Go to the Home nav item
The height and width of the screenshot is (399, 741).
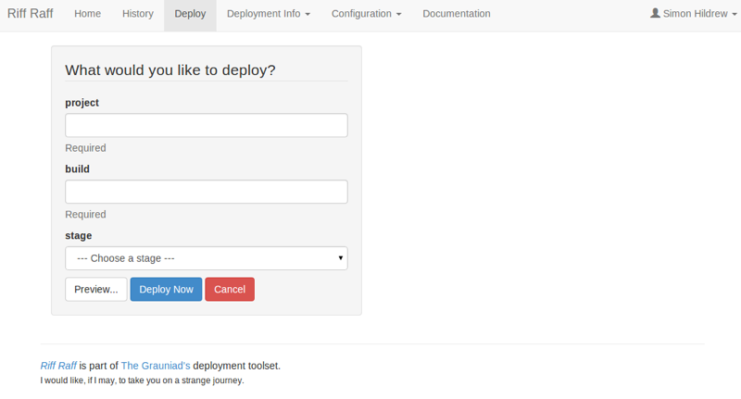coord(87,14)
